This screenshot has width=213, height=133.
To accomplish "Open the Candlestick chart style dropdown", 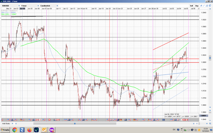I will pyautogui.click(x=49, y=6).
